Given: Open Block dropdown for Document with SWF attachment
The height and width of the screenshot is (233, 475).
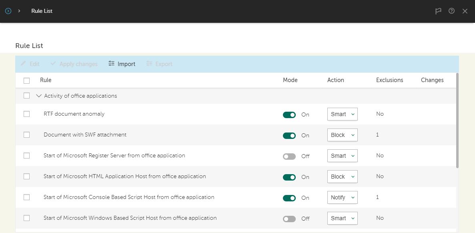Looking at the screenshot, I should coord(342,135).
